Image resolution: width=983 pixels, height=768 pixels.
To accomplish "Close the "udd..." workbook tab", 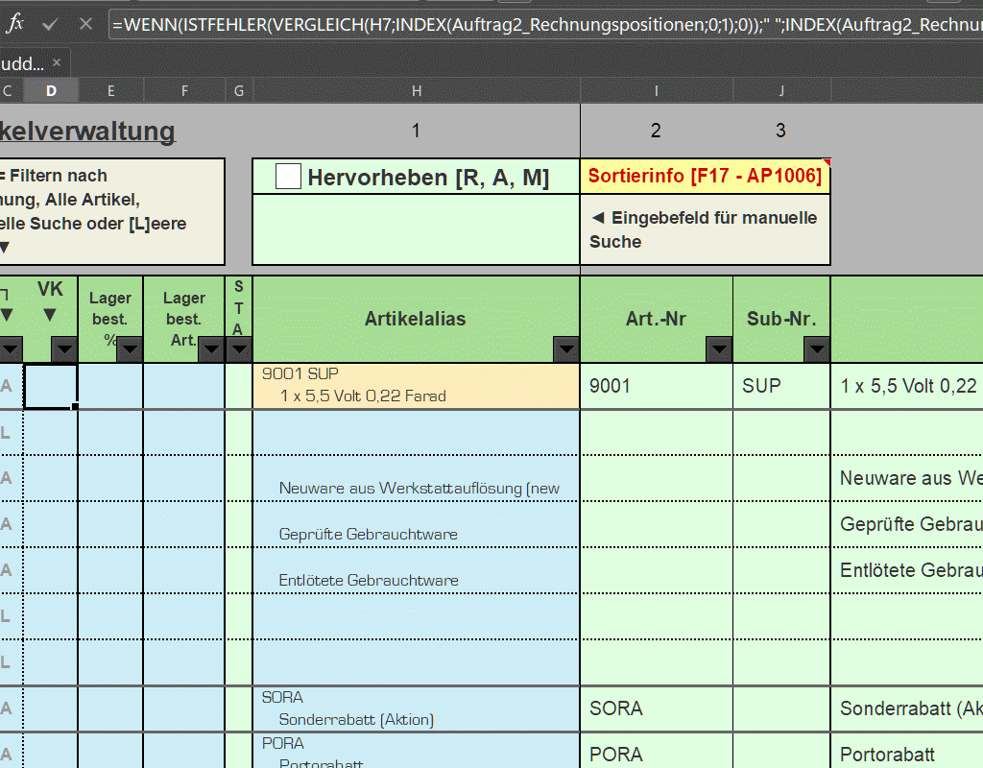I will (57, 63).
